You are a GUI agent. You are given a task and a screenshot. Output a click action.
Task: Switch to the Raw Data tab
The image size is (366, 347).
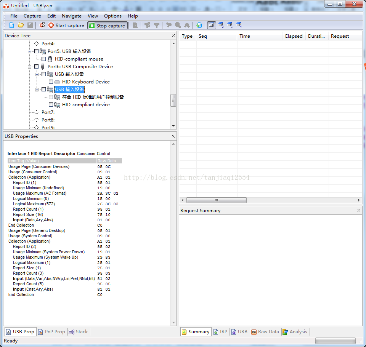tap(265, 332)
